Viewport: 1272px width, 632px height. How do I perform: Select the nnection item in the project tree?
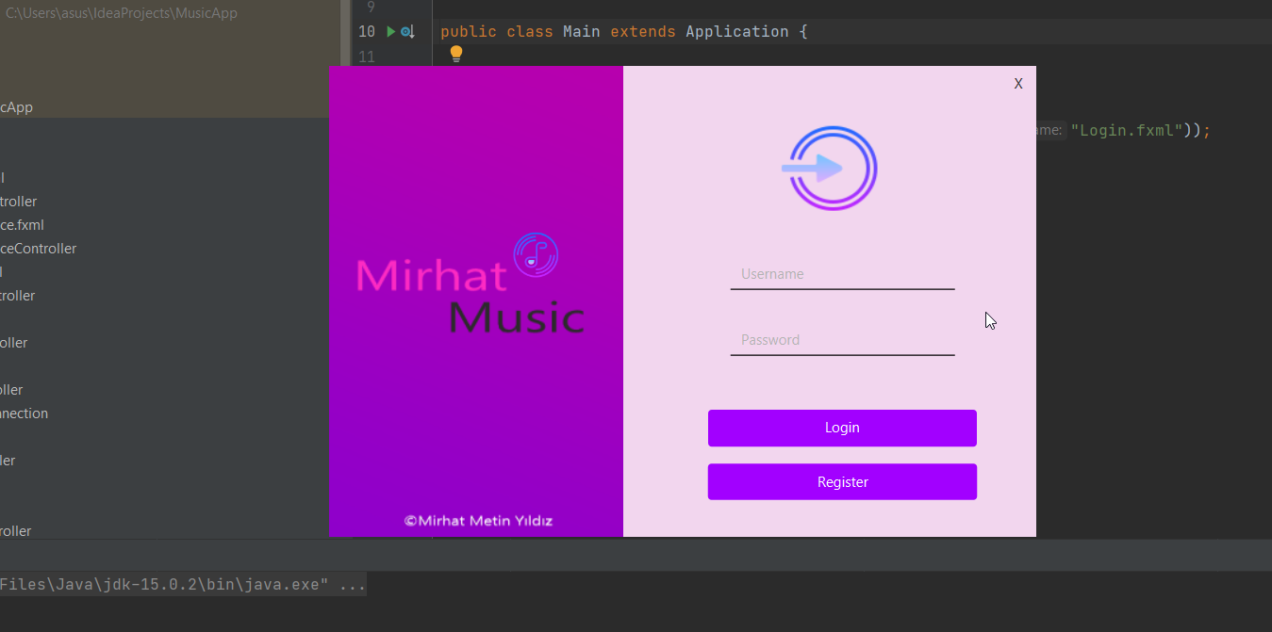click(24, 413)
